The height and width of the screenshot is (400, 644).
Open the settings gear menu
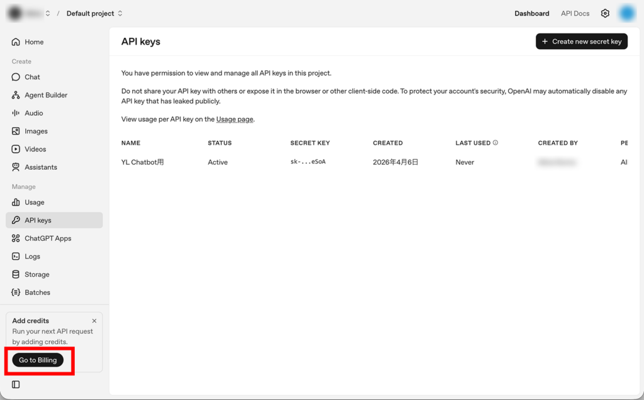[x=604, y=13]
